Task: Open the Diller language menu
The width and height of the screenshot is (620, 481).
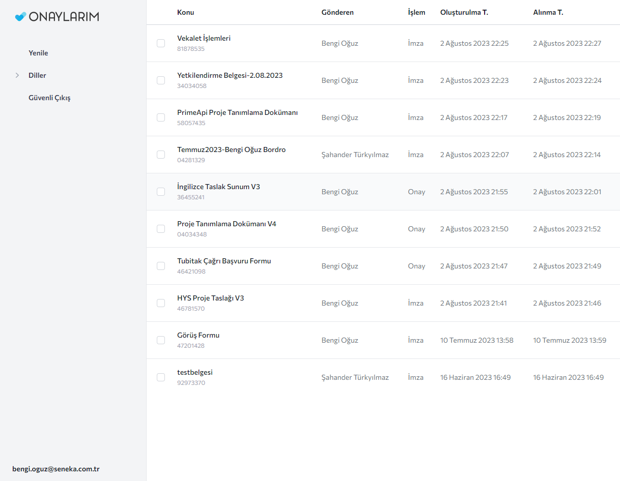Action: coord(37,75)
